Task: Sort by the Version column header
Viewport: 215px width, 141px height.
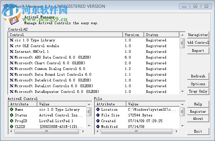Action: (x=133, y=35)
